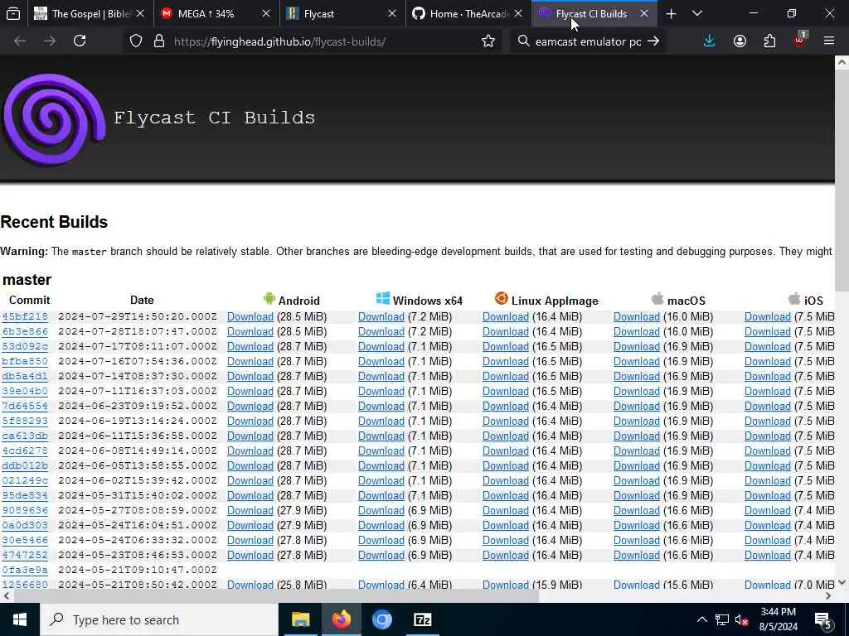Viewport: 849px width, 636px height.
Task: Open the blue circular browser taskbar icon
Action: click(x=381, y=619)
